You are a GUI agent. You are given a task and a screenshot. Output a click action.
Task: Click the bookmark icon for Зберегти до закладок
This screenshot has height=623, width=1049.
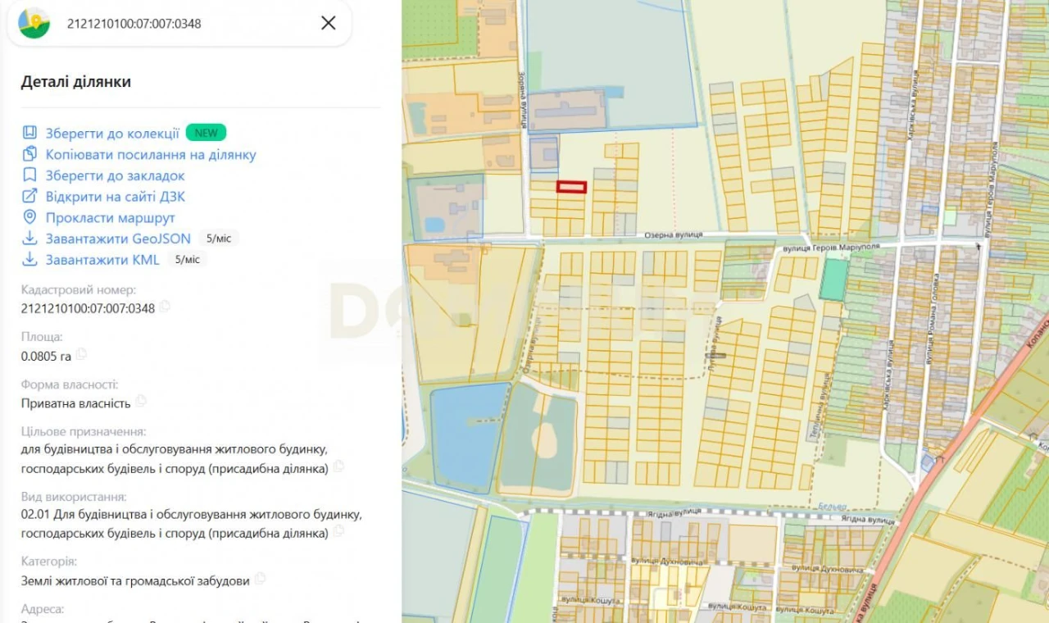30,175
